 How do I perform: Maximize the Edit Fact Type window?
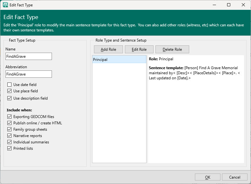pos(229,5)
